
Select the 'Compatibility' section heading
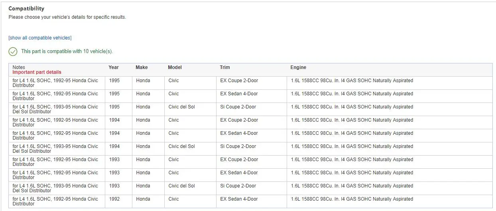26,8
